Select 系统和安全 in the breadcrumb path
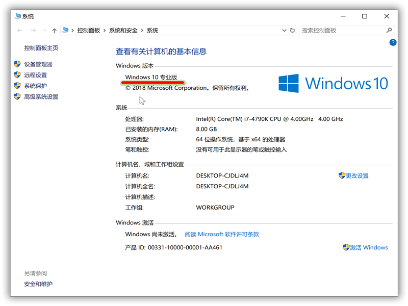This screenshot has height=306, width=408. [x=123, y=31]
